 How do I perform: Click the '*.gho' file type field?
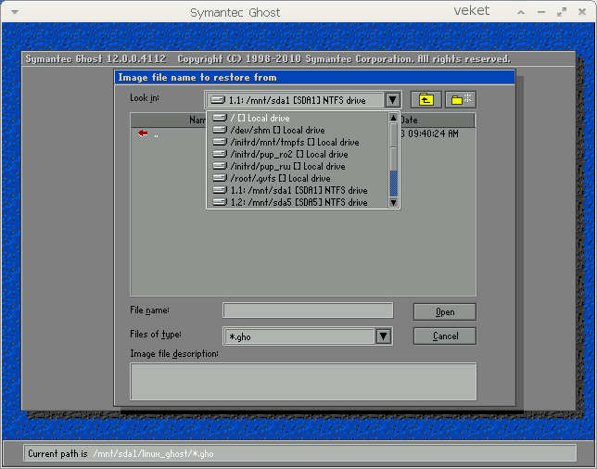pos(299,336)
